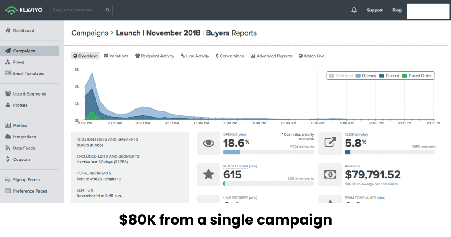Click the Coupons dollar icon
This screenshot has height=237, width=451.
click(8, 159)
